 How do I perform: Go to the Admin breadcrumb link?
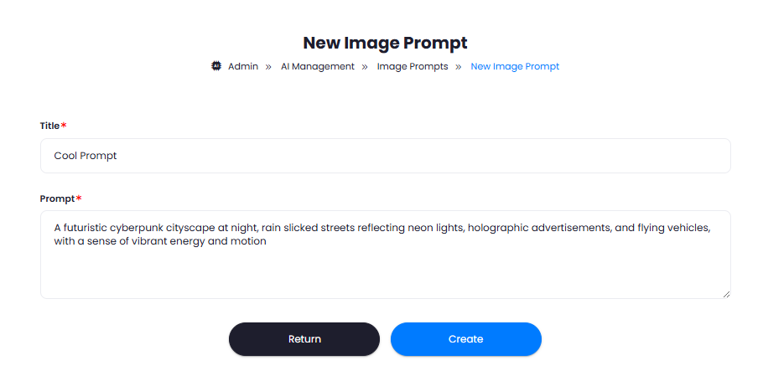point(243,66)
